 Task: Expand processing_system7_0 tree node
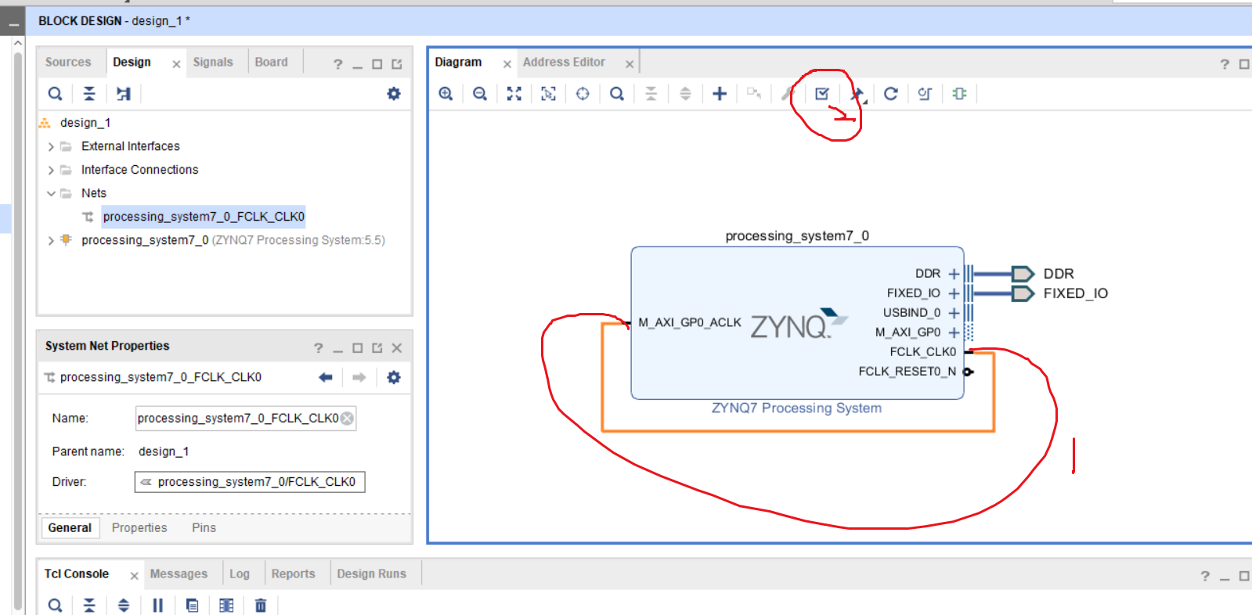51,241
